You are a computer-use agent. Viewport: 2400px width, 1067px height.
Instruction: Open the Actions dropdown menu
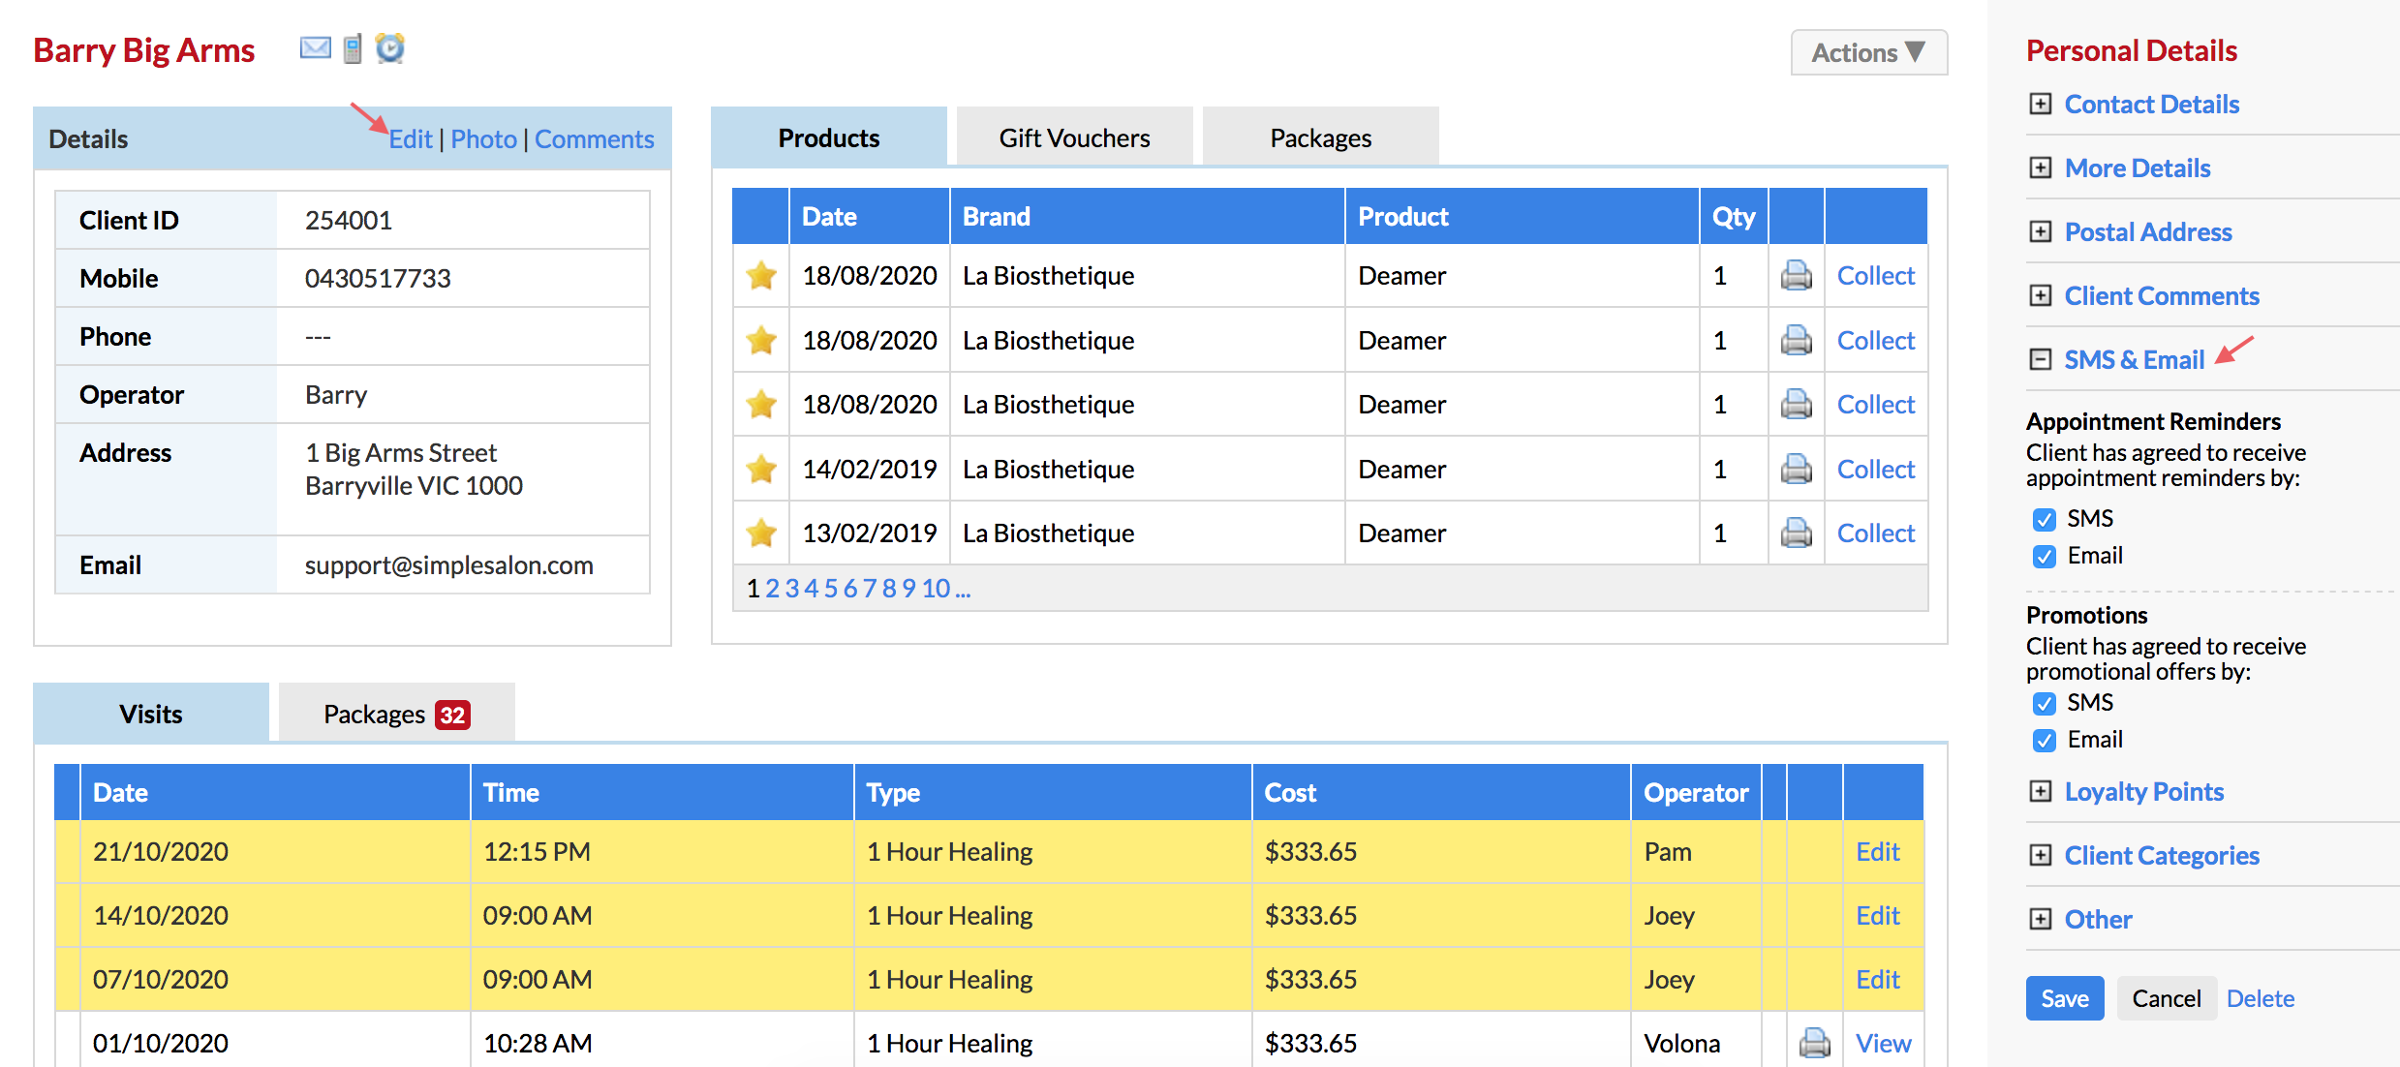[1868, 52]
